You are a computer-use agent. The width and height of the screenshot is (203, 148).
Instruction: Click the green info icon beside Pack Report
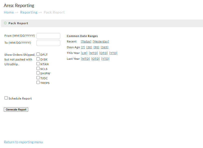pyautogui.click(x=5, y=23)
